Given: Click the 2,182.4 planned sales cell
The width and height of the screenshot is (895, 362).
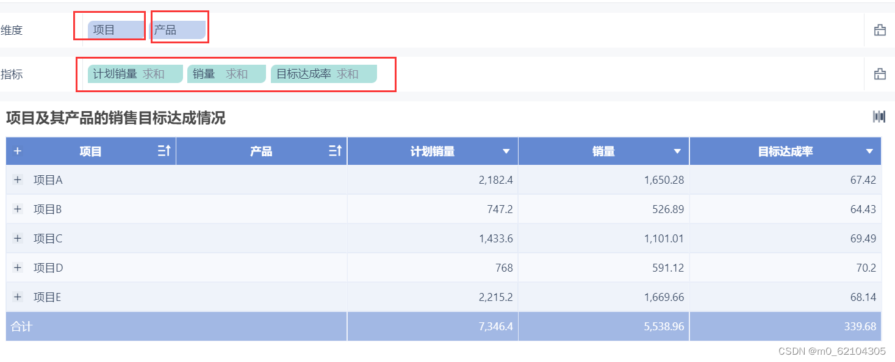Looking at the screenshot, I should 433,180.
